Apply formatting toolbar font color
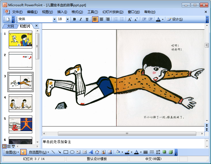211x164 pixels. (x=158, y=19)
